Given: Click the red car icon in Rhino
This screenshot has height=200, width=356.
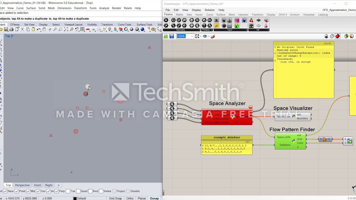Looking at the screenshot, I should (88, 29).
